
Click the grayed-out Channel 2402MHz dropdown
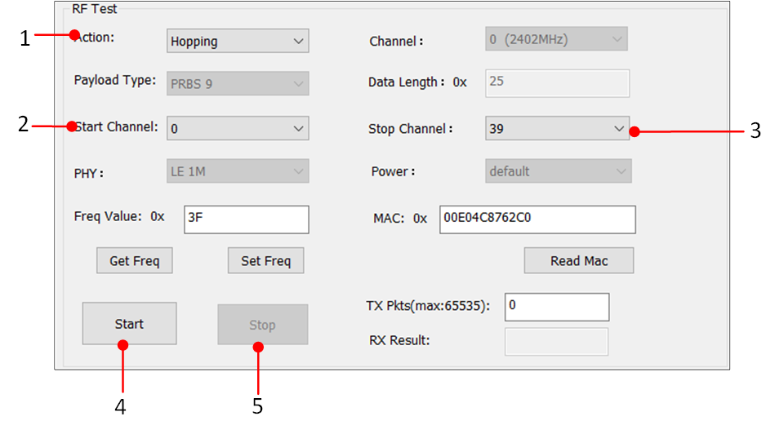(x=557, y=39)
